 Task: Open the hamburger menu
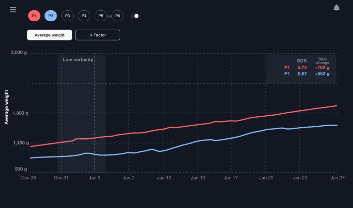coord(13,10)
